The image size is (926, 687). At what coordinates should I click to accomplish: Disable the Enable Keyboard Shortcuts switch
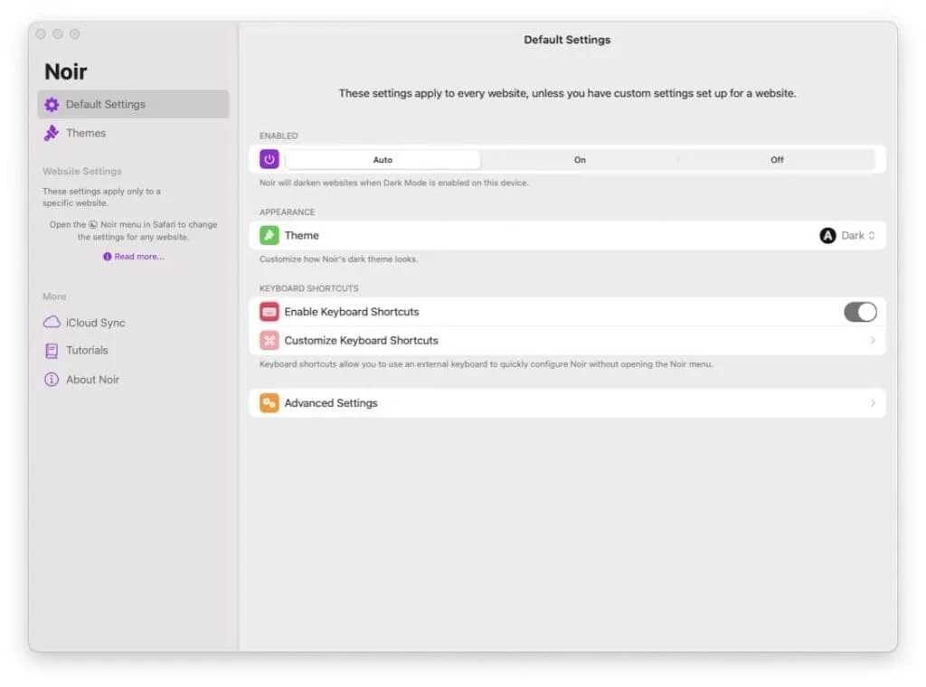[x=860, y=311]
